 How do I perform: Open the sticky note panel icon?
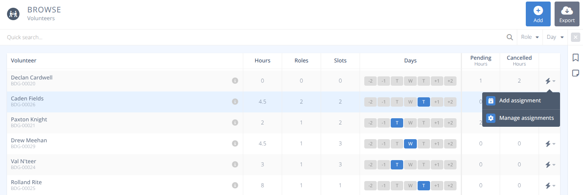[x=575, y=73]
